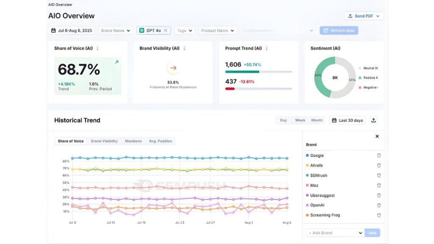
Task: Click the export icon next to Last 30 days
Action: [373, 120]
